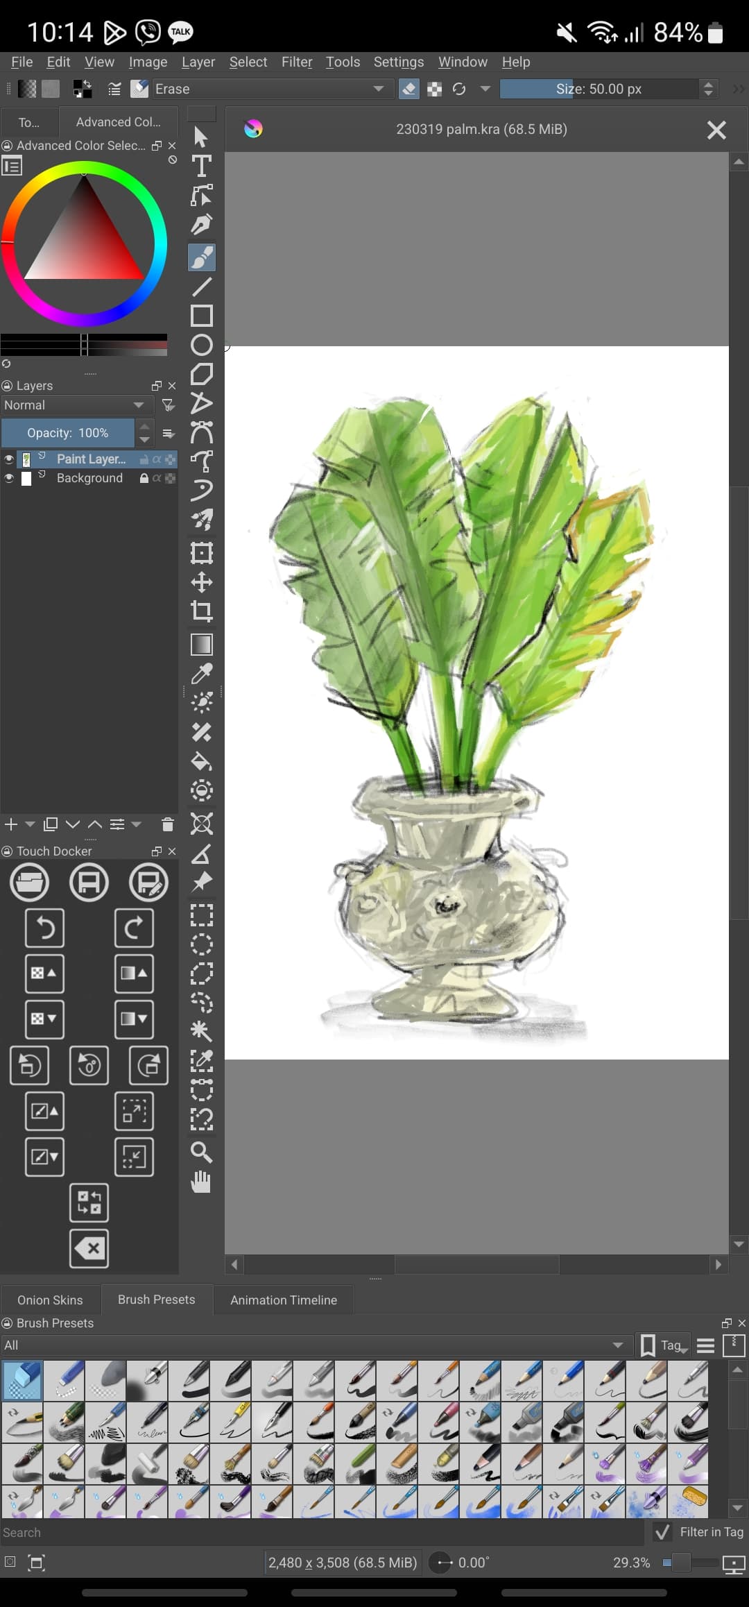Open the Layer menu
Image resolution: width=749 pixels, height=1607 pixels.
(198, 62)
